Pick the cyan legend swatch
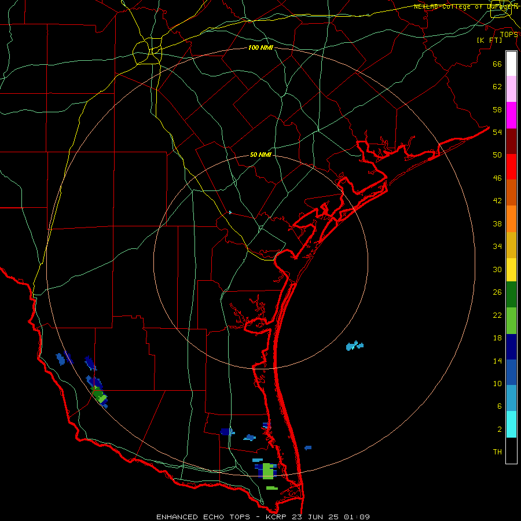Viewport: 521px width, 521px height. pyautogui.click(x=511, y=424)
